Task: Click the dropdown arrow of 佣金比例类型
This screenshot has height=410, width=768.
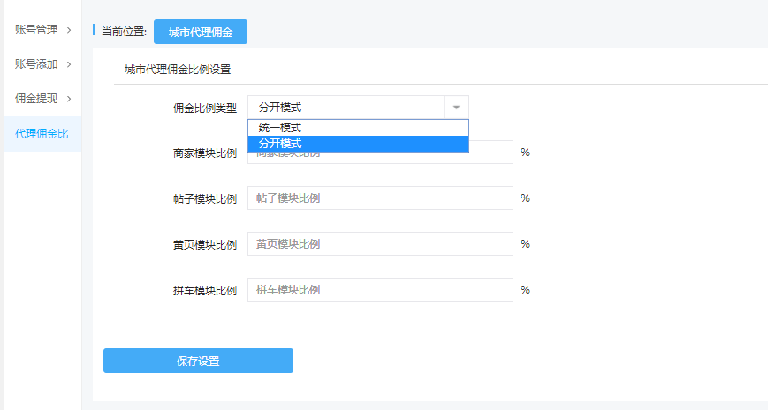Action: (x=457, y=108)
